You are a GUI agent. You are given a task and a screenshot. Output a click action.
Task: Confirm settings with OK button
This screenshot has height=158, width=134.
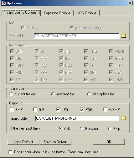(x=109, y=142)
